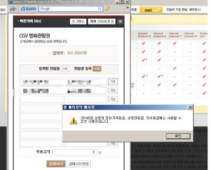Open the Internet Explorer icon dropdown in the toolbar
Viewport: 211px width, 170px height.
pyautogui.click(x=16, y=9)
